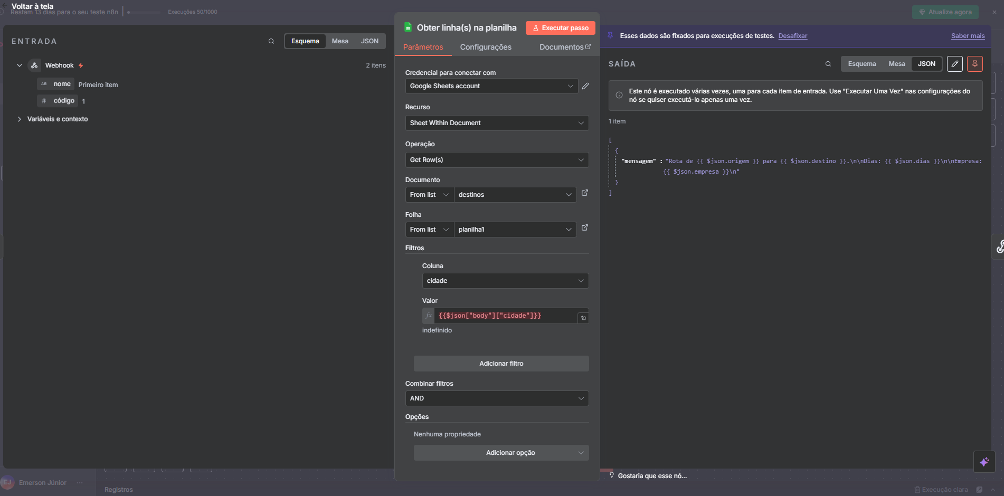Click the Execuções 50/1000 usage progress bar
The height and width of the screenshot is (496, 1004).
pyautogui.click(x=144, y=12)
